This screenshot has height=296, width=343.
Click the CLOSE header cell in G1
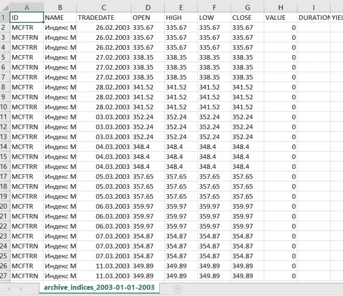247,18
